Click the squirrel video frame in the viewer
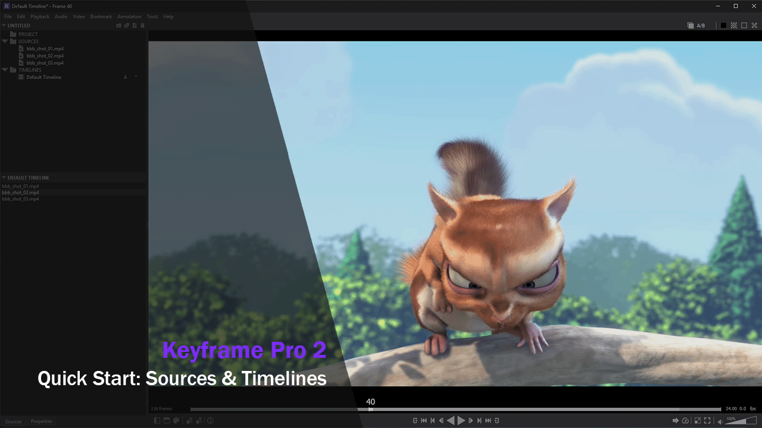 point(455,213)
